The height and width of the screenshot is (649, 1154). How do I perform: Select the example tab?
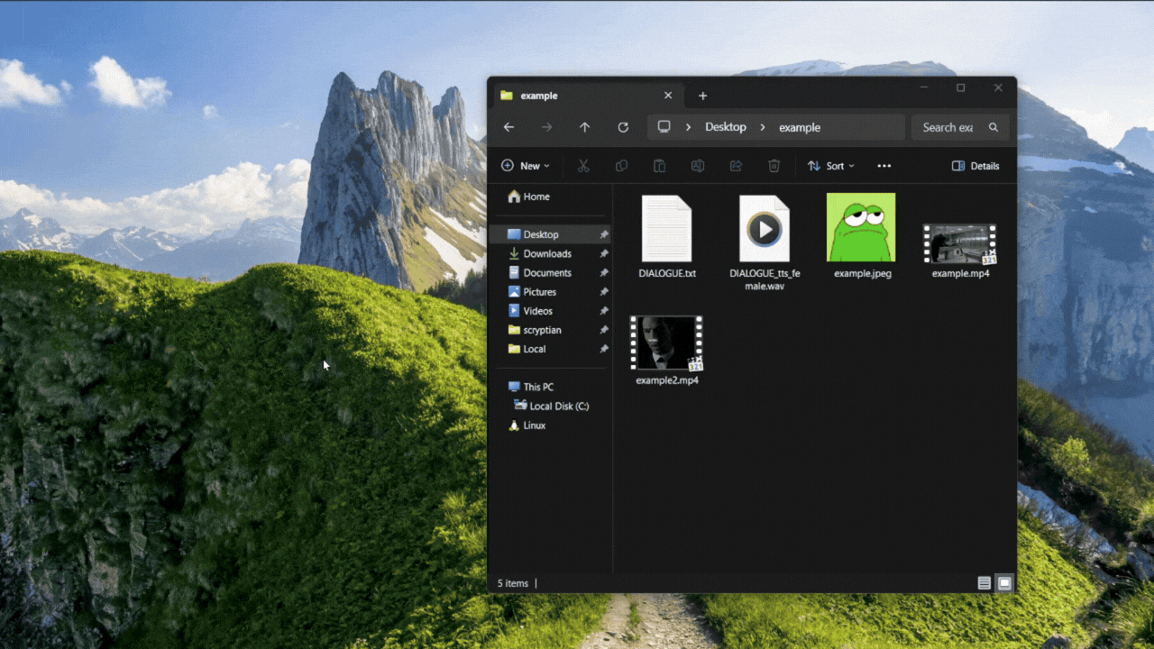[x=587, y=96]
